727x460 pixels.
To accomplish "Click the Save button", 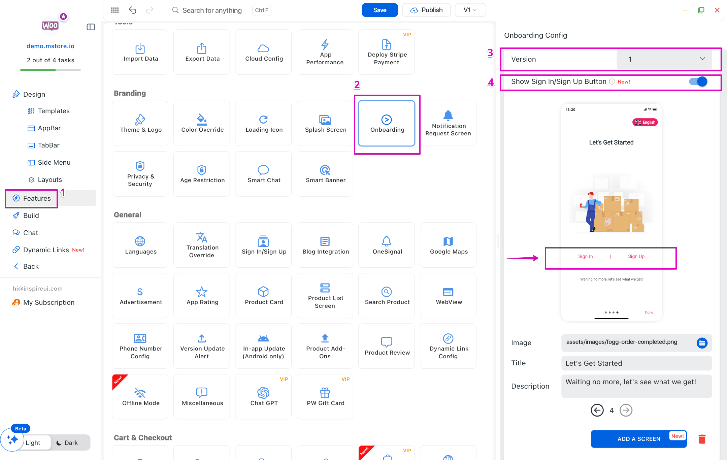I will point(379,10).
